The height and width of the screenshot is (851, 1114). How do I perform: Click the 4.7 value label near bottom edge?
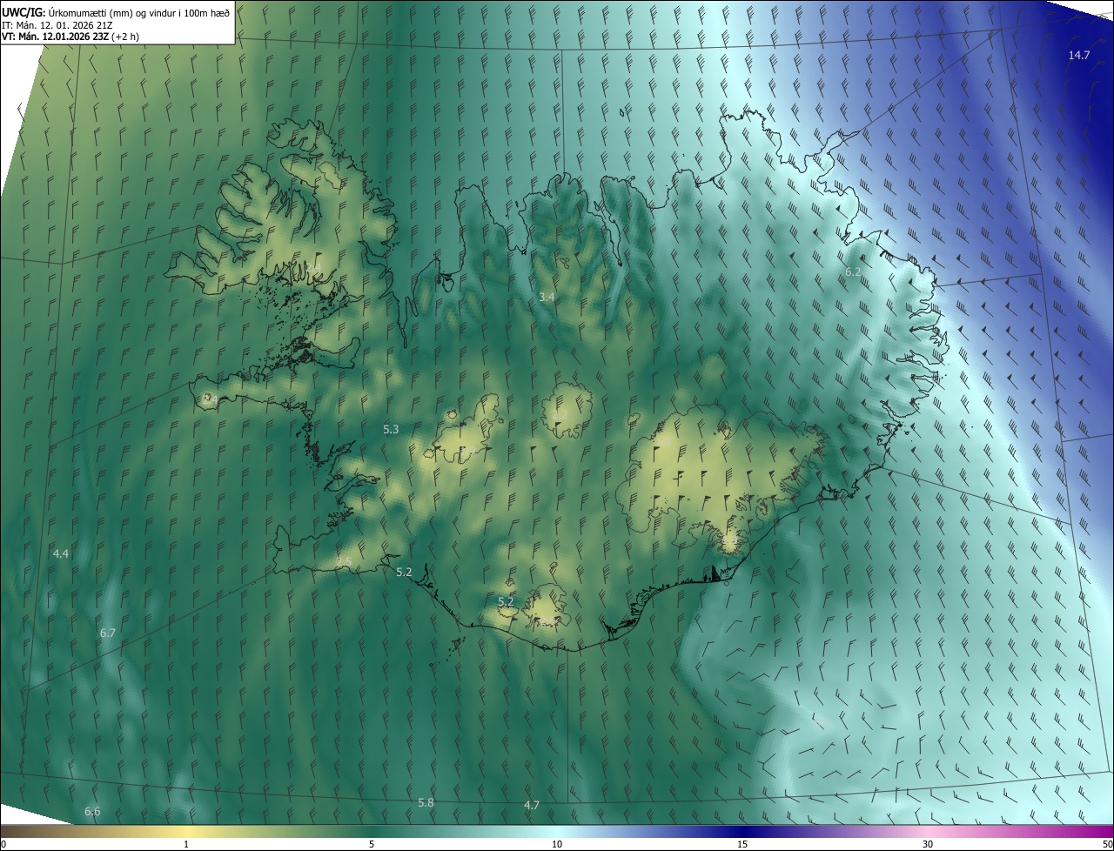pyautogui.click(x=532, y=806)
